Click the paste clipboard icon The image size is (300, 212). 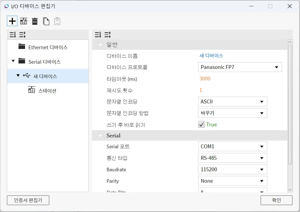(57, 21)
